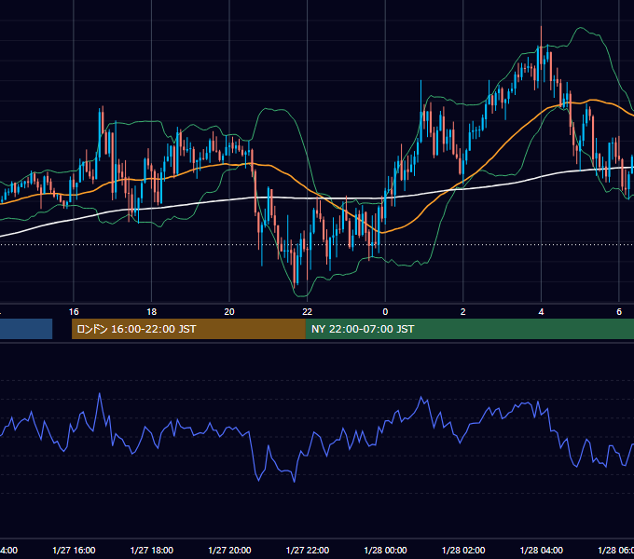Click the '1/27 16:00' date label
Screen dimensions: 634x559
pyautogui.click(x=74, y=550)
